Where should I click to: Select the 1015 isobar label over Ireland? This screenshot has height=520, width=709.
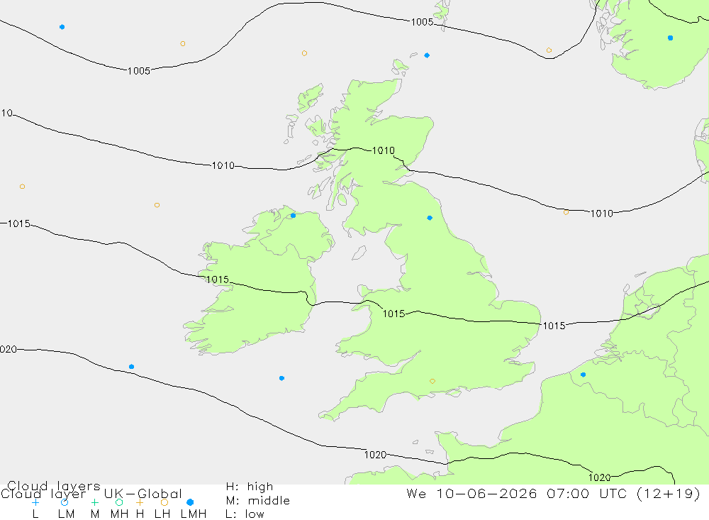pyautogui.click(x=218, y=280)
